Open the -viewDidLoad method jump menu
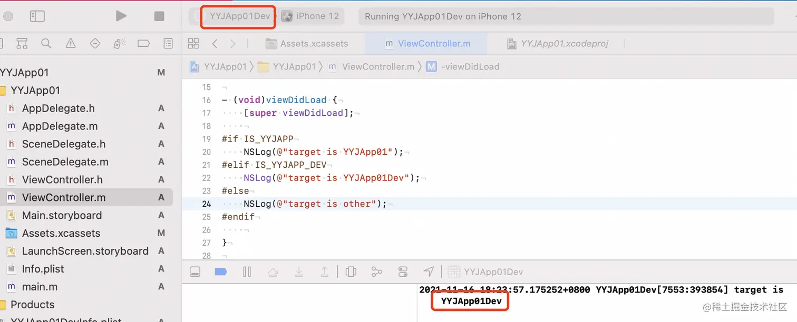 [463, 67]
